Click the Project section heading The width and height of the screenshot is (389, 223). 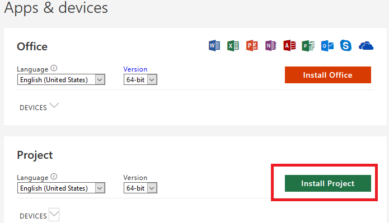35,155
